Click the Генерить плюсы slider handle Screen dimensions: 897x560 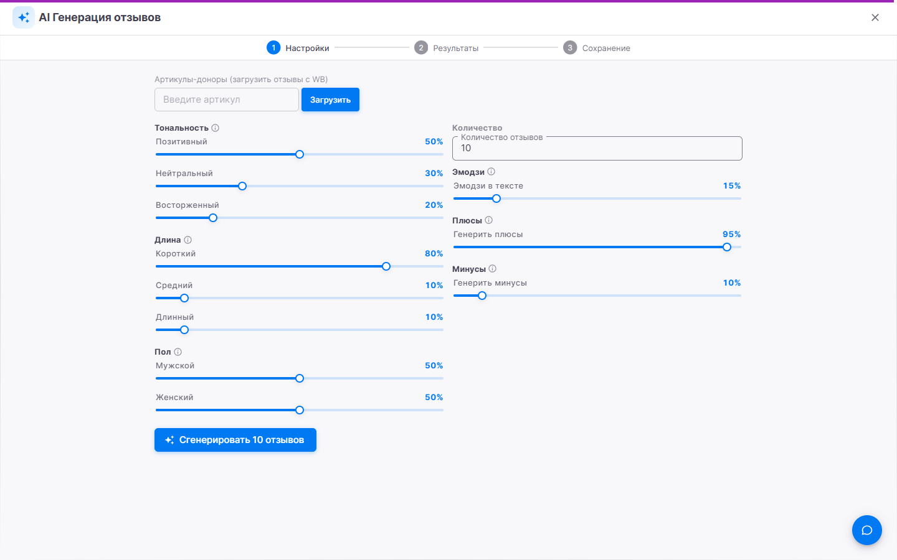point(727,247)
